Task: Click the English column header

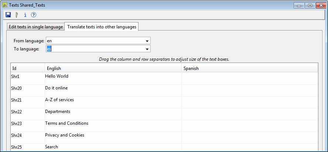Action: 113,68
